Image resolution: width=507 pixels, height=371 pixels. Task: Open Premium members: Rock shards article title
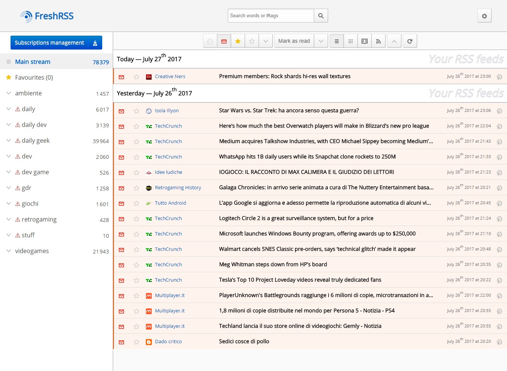coord(285,77)
